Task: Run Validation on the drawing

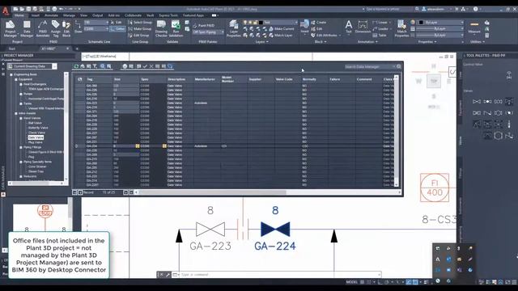Action: (x=176, y=28)
